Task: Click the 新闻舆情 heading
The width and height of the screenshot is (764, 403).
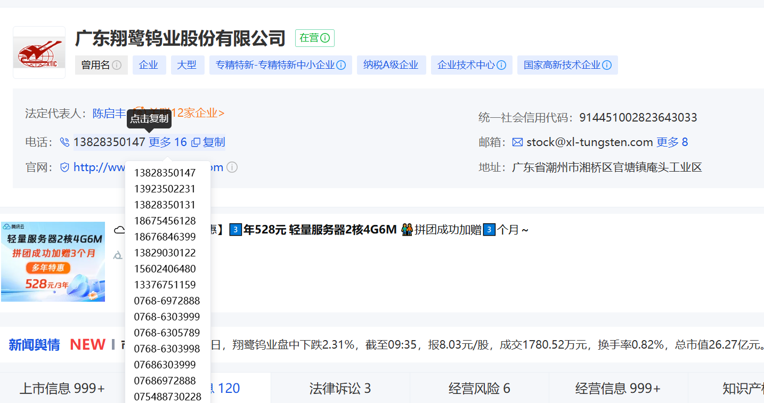Action: click(x=34, y=345)
